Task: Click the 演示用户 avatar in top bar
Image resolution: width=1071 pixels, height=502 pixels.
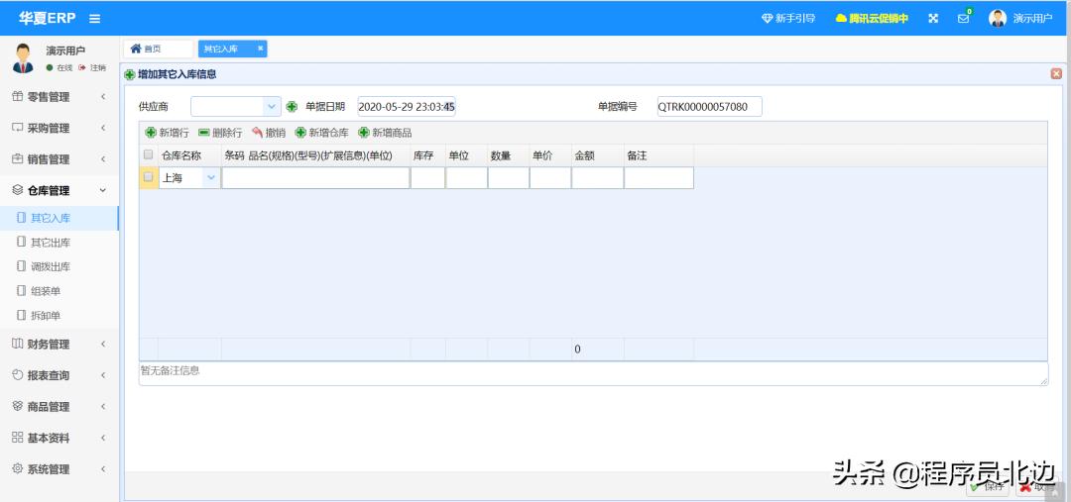Action: [x=998, y=19]
